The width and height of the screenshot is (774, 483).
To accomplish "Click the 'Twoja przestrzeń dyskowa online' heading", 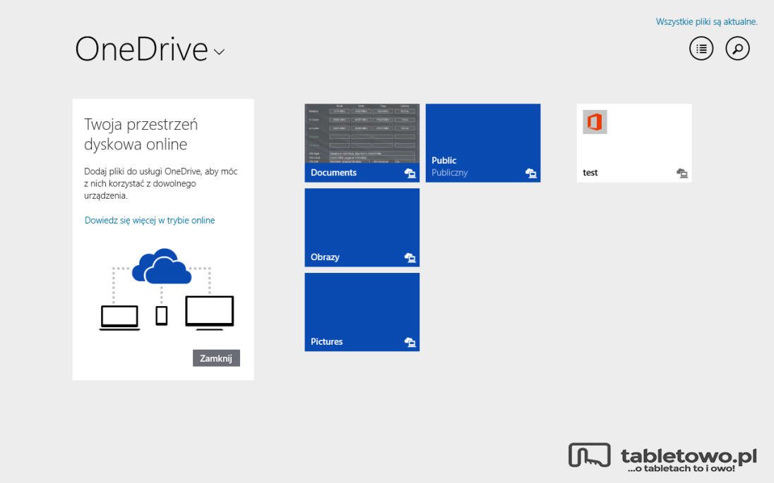I will pyautogui.click(x=141, y=134).
